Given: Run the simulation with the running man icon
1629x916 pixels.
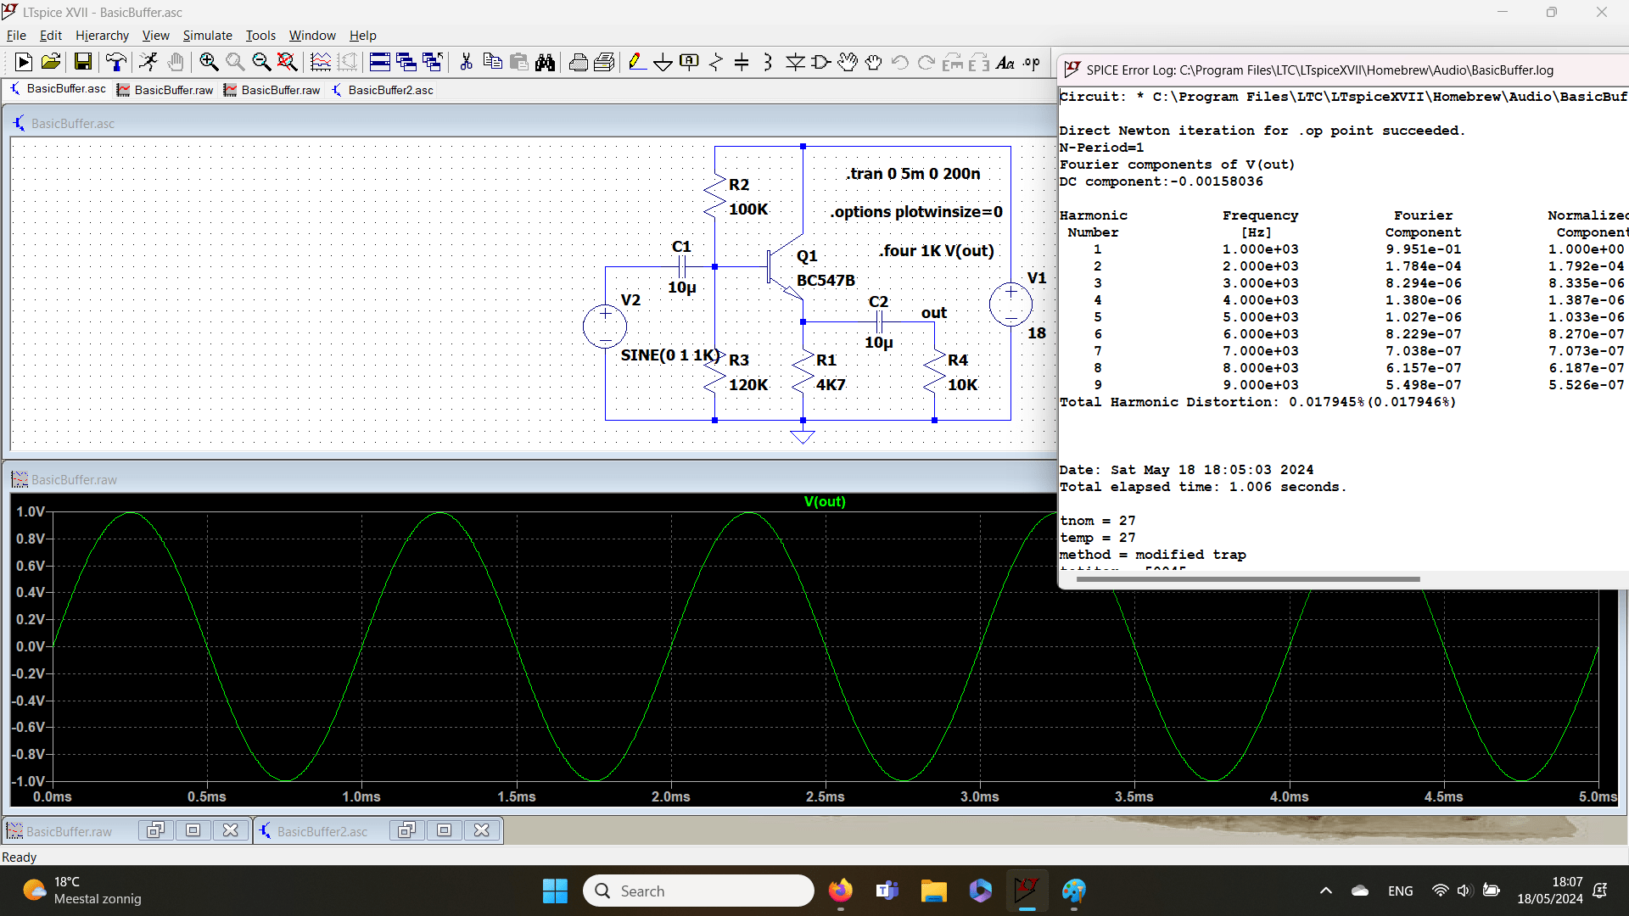Looking at the screenshot, I should 148,62.
